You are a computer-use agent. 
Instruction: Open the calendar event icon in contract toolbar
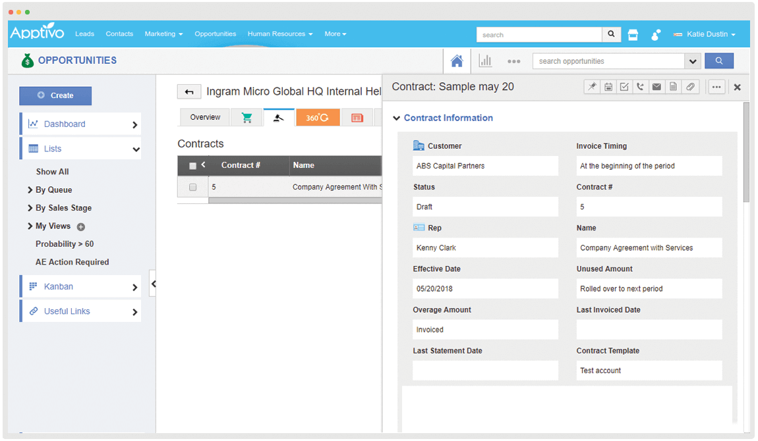(x=608, y=87)
